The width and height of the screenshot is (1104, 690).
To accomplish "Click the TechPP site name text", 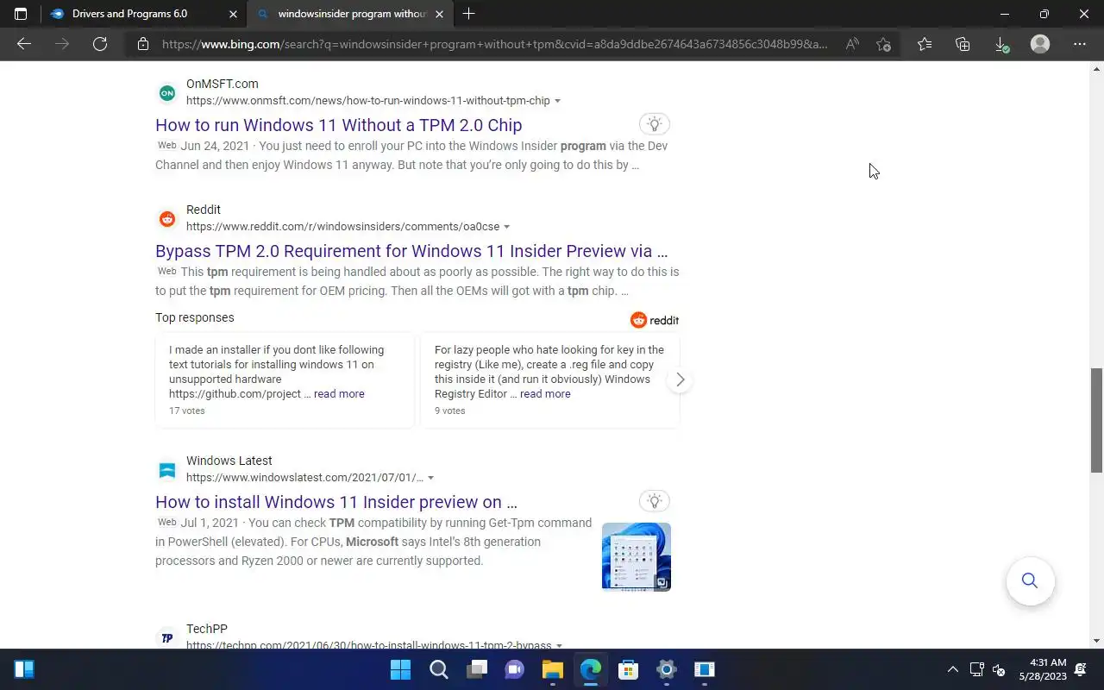I will coord(207,629).
